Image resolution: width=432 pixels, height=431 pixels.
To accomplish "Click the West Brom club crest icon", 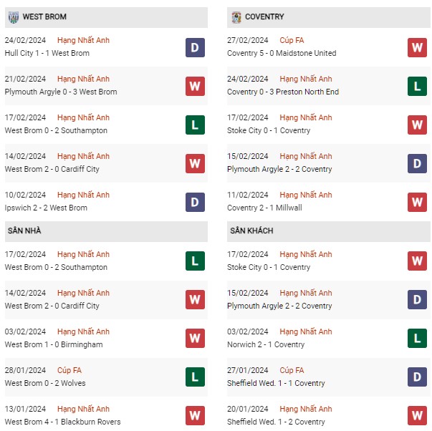I will (x=14, y=16).
